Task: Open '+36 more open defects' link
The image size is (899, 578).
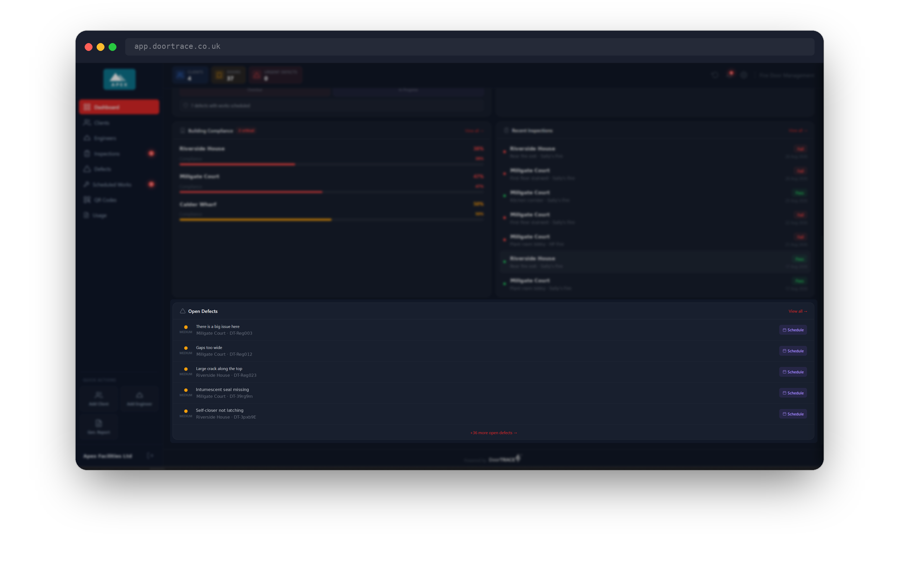Action: click(493, 433)
